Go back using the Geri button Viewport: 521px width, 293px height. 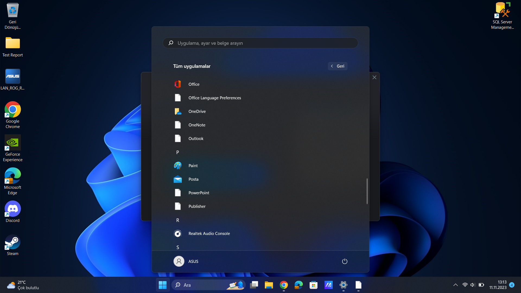coord(338,66)
